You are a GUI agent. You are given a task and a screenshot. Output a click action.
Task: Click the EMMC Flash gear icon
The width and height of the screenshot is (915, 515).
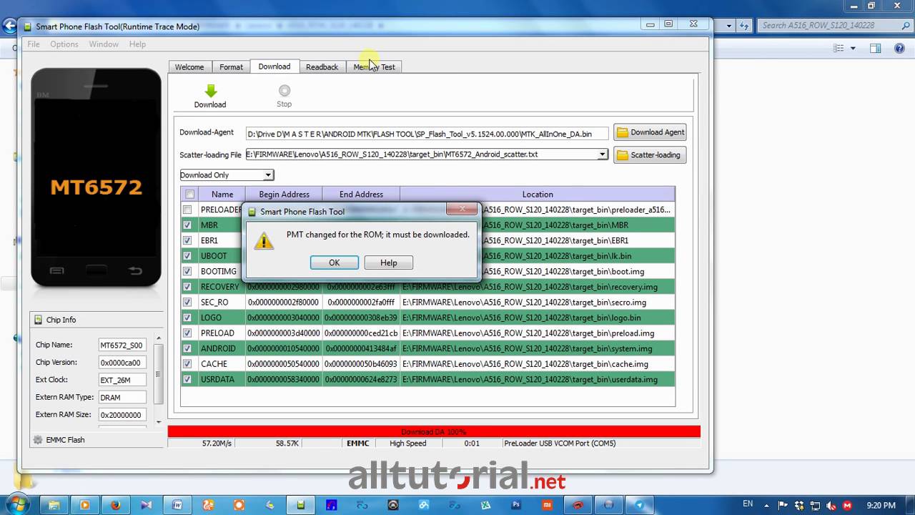pos(38,440)
